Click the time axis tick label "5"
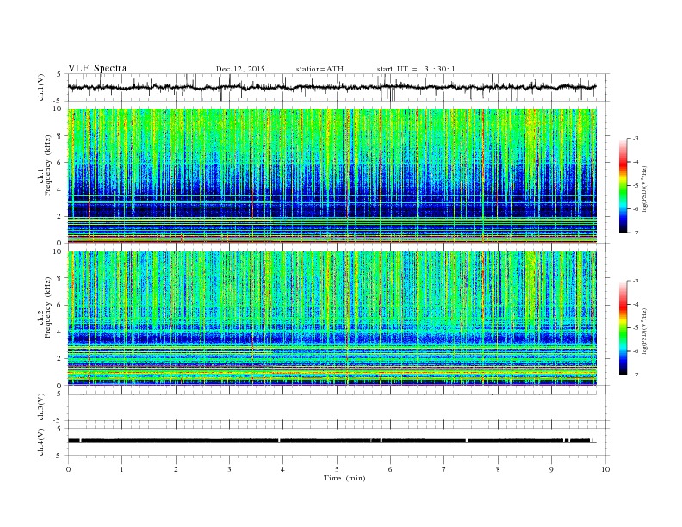This screenshot has width=682, height=527. pyautogui.click(x=337, y=469)
